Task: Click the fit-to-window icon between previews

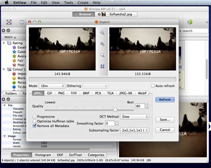Action: 102,66
